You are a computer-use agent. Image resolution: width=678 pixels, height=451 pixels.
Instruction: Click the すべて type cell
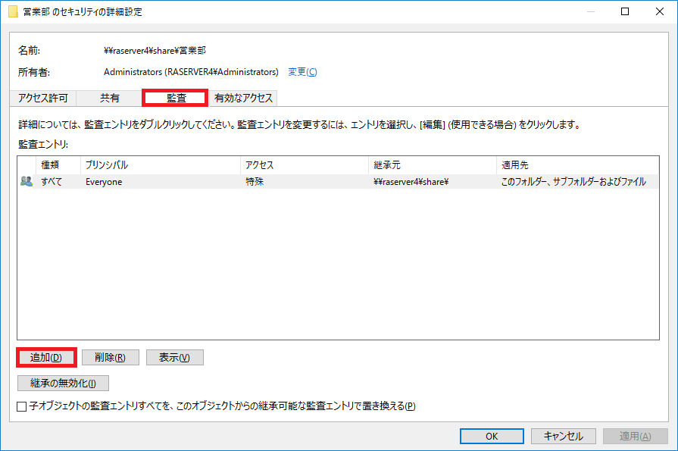coord(52,182)
